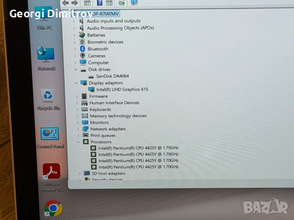The image size is (294, 220).
Task: Select the 'SanDisk DA4064' text
Action: click(x=113, y=76)
